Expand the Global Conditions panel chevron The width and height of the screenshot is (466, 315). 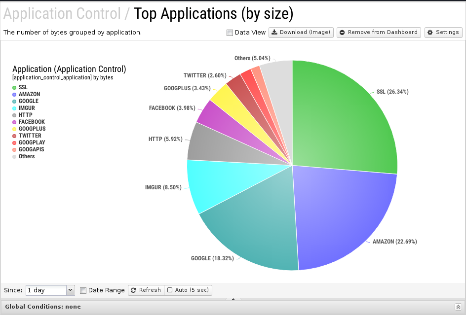click(x=458, y=307)
